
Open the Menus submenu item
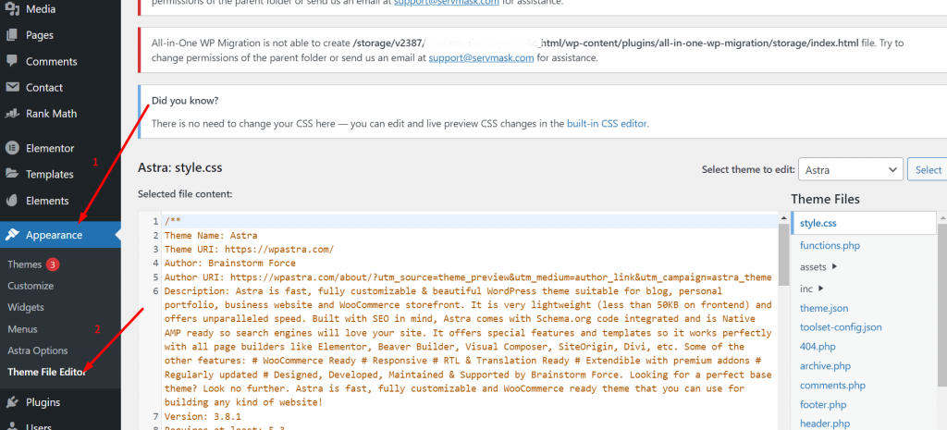point(22,329)
